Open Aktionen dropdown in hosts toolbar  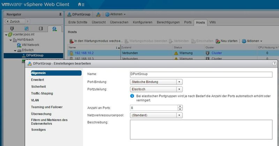[252, 41]
